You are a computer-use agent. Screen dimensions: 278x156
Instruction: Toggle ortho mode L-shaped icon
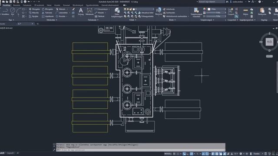188,154
